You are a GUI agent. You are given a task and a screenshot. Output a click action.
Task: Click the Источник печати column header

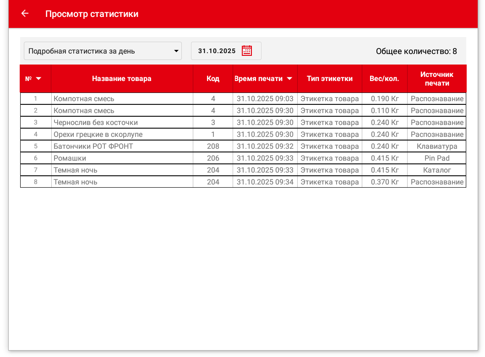pos(436,79)
